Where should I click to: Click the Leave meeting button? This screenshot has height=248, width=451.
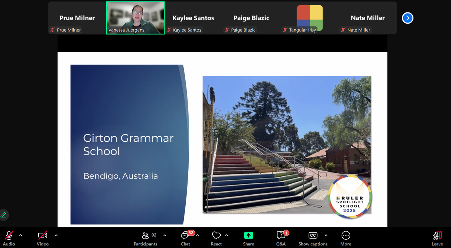437,238
